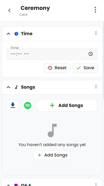
Task: Click the vertical scrollbar on the right edge
Action: click(x=103, y=60)
